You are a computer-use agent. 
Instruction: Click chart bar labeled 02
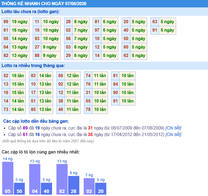coord(89,186)
